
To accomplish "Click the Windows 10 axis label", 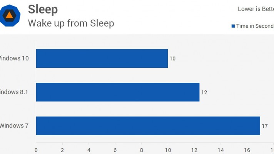I will 14,59.
